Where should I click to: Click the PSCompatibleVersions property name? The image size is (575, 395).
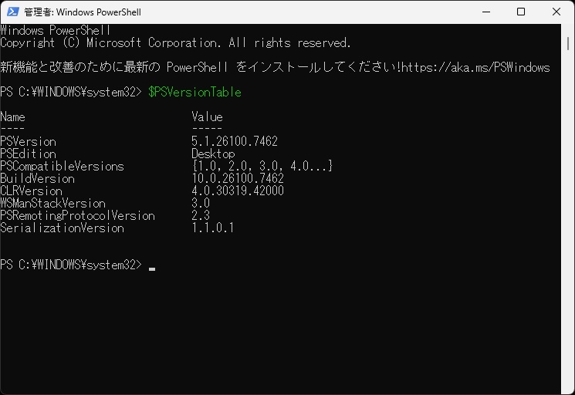(x=62, y=167)
